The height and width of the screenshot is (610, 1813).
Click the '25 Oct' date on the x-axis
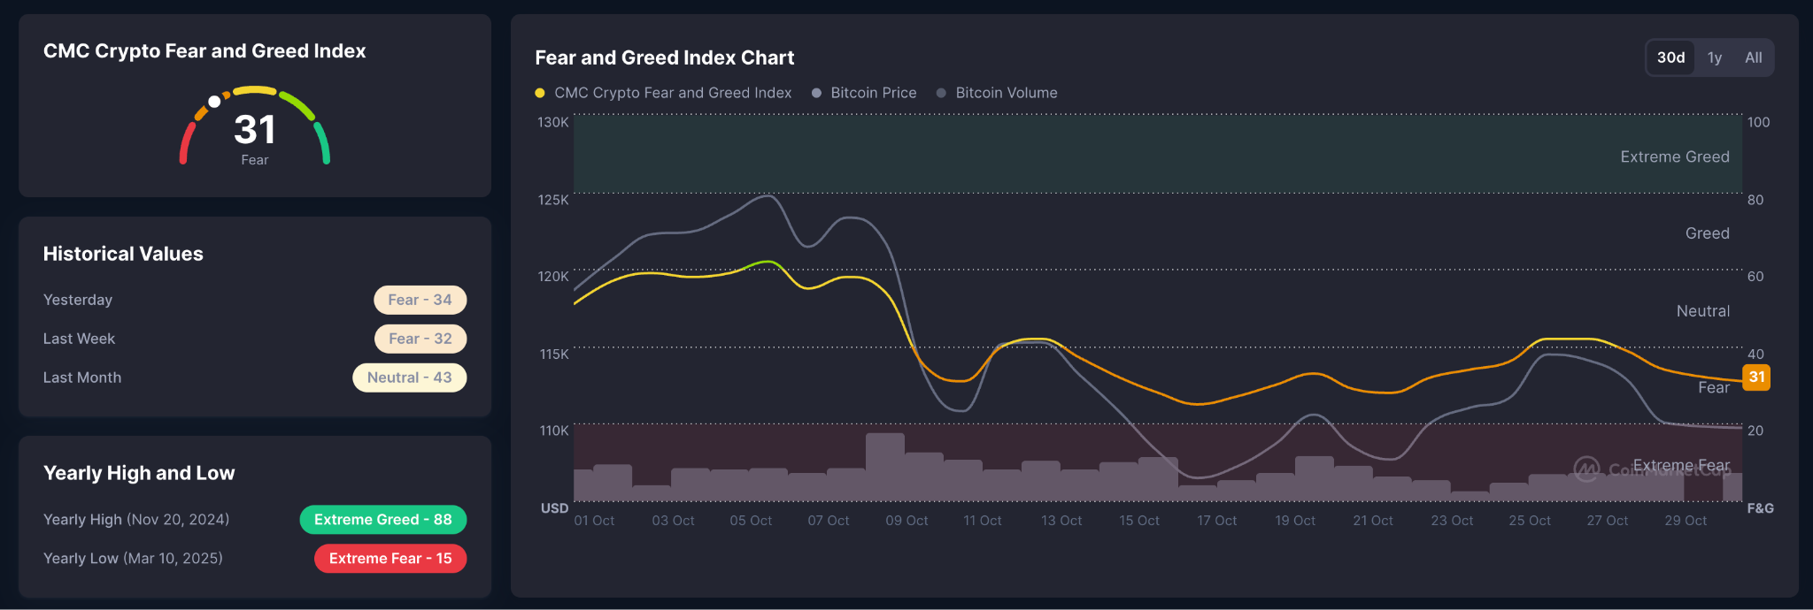pyautogui.click(x=1530, y=521)
